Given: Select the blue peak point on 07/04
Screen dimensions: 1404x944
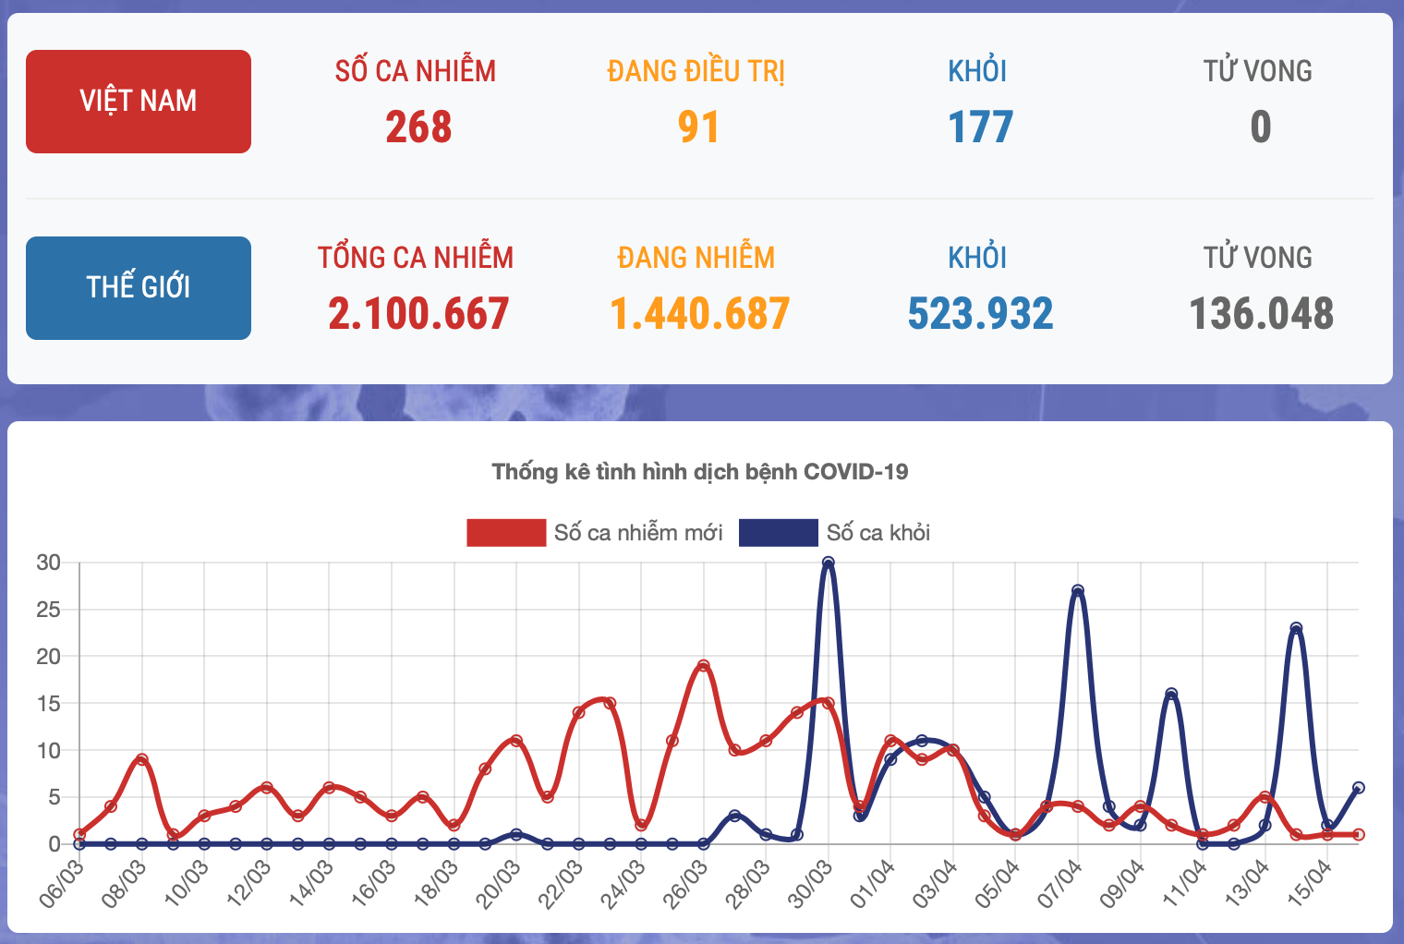Looking at the screenshot, I should (1078, 590).
